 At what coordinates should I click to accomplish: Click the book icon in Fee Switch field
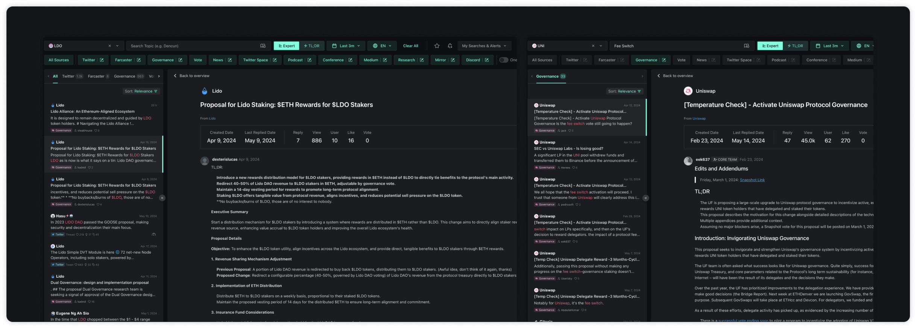[747, 46]
